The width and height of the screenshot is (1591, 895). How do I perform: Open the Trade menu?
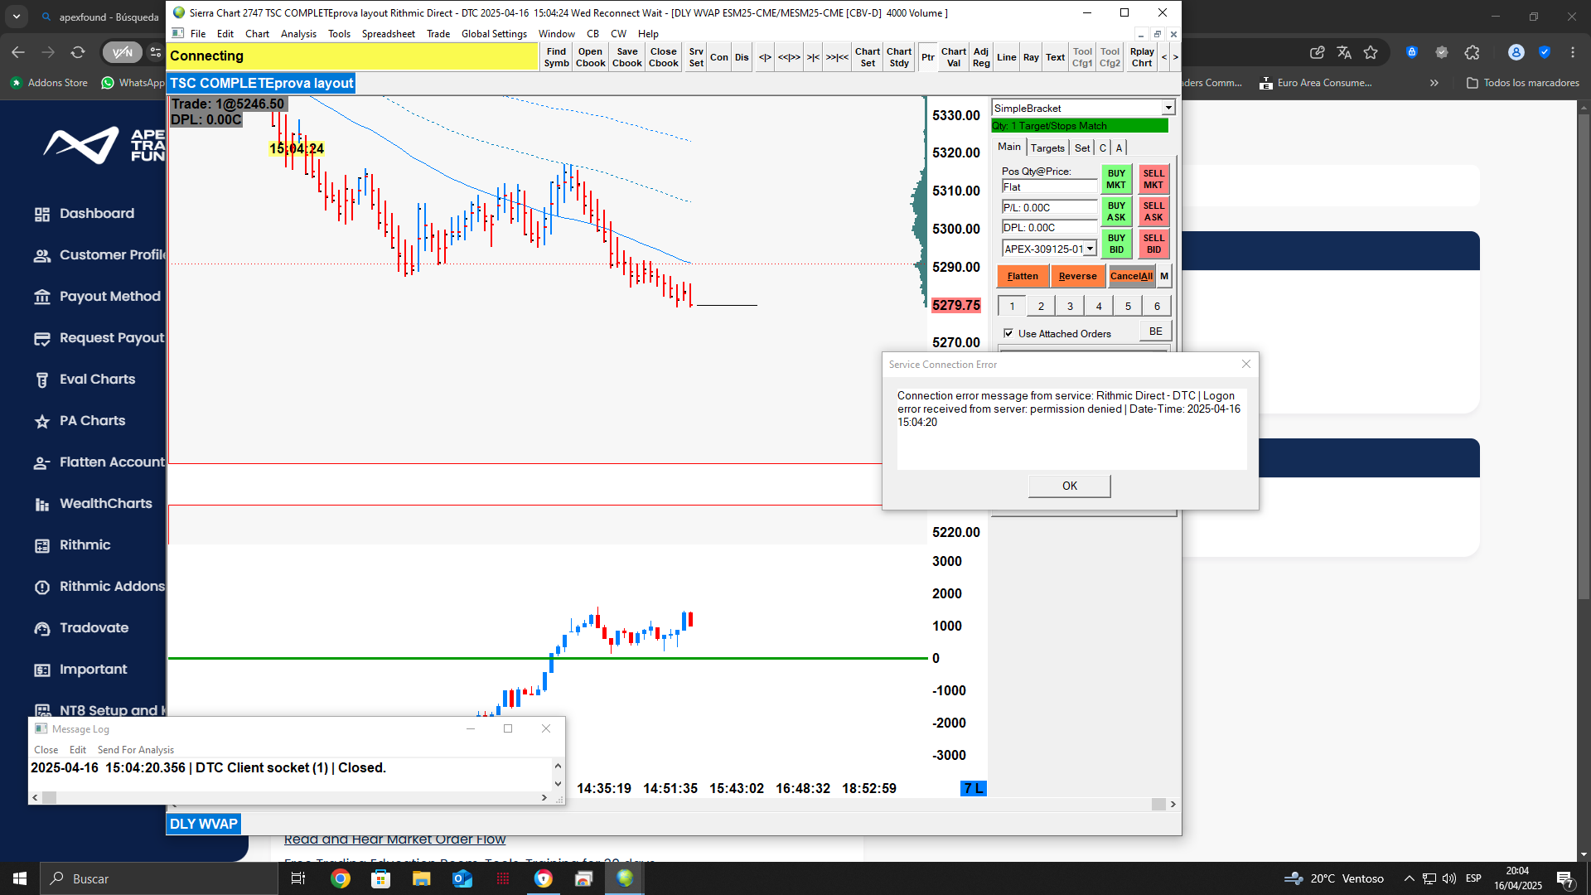click(x=438, y=34)
